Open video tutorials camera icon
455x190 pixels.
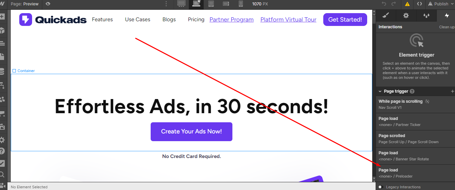point(2,185)
